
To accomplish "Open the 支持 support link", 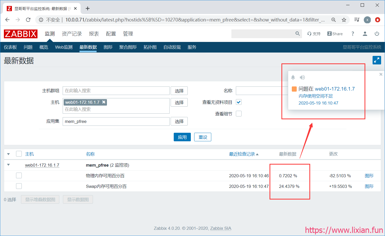I will (x=314, y=34).
